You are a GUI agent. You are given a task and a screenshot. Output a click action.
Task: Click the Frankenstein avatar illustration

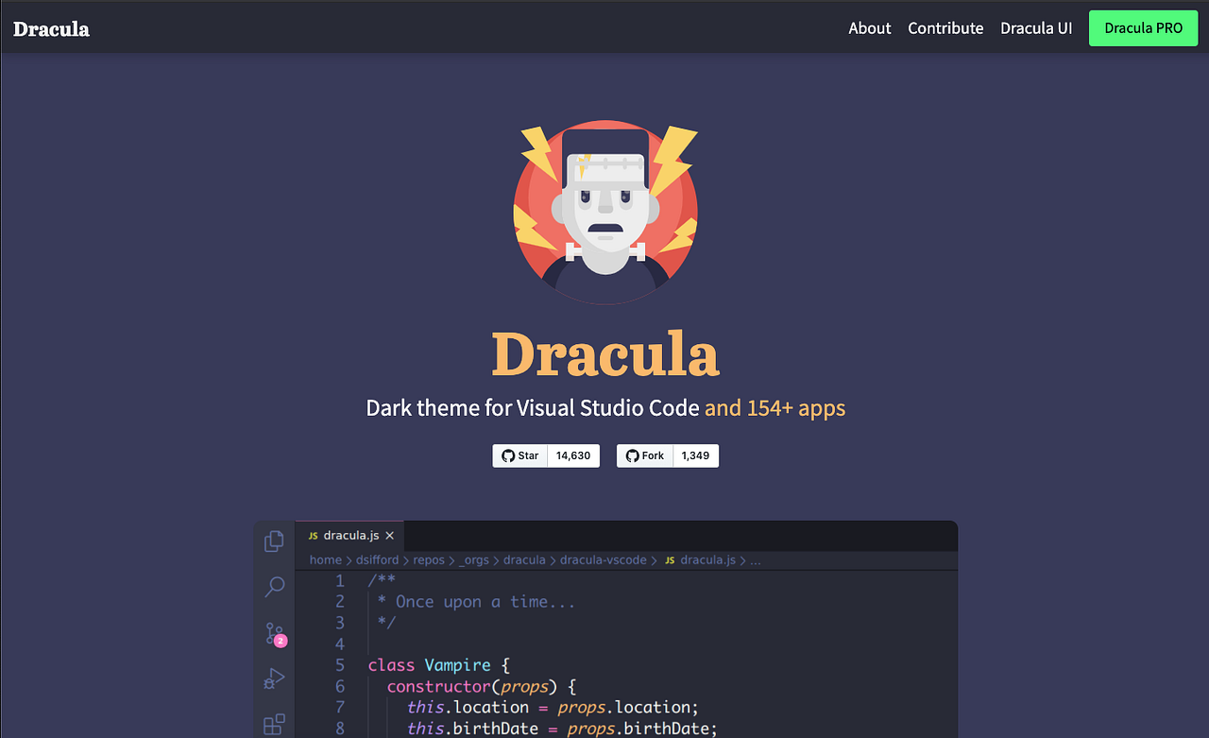click(x=604, y=210)
